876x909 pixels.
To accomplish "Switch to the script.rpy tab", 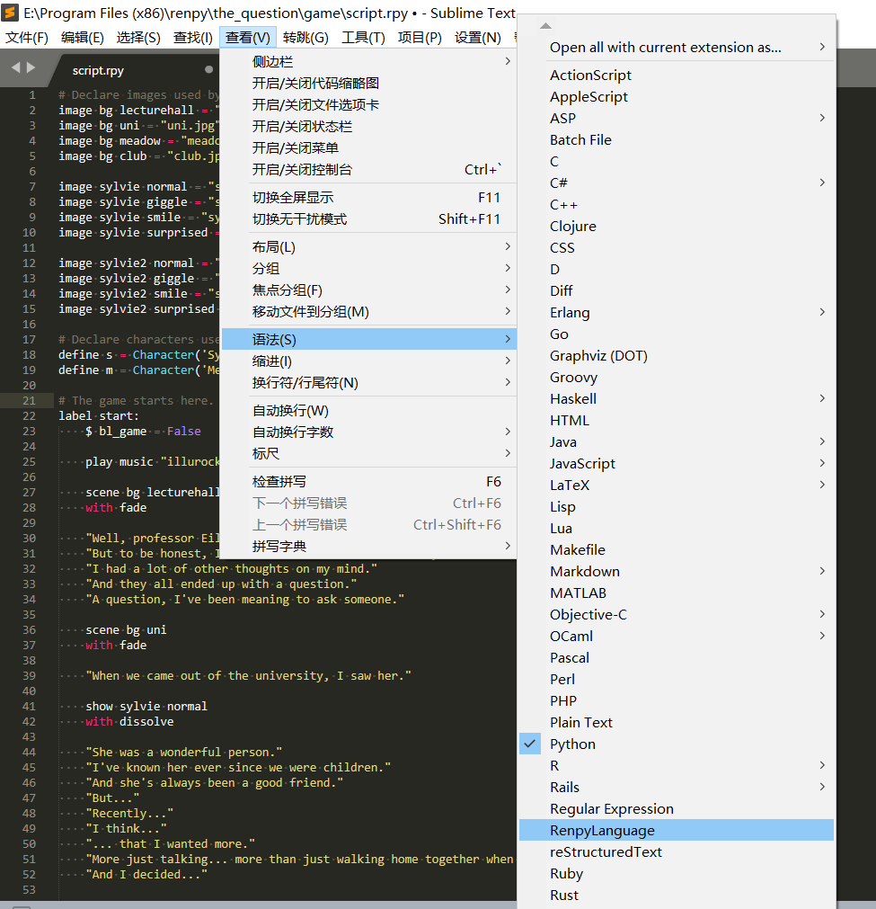I will click(99, 69).
